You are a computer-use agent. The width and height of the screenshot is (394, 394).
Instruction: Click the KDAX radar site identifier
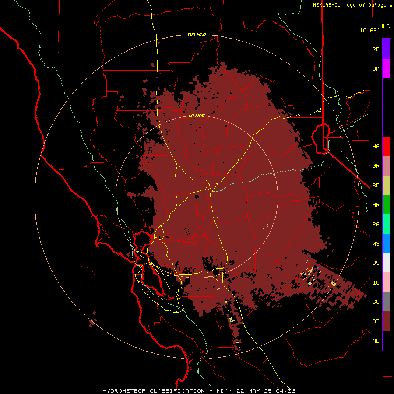pyautogui.click(x=225, y=391)
